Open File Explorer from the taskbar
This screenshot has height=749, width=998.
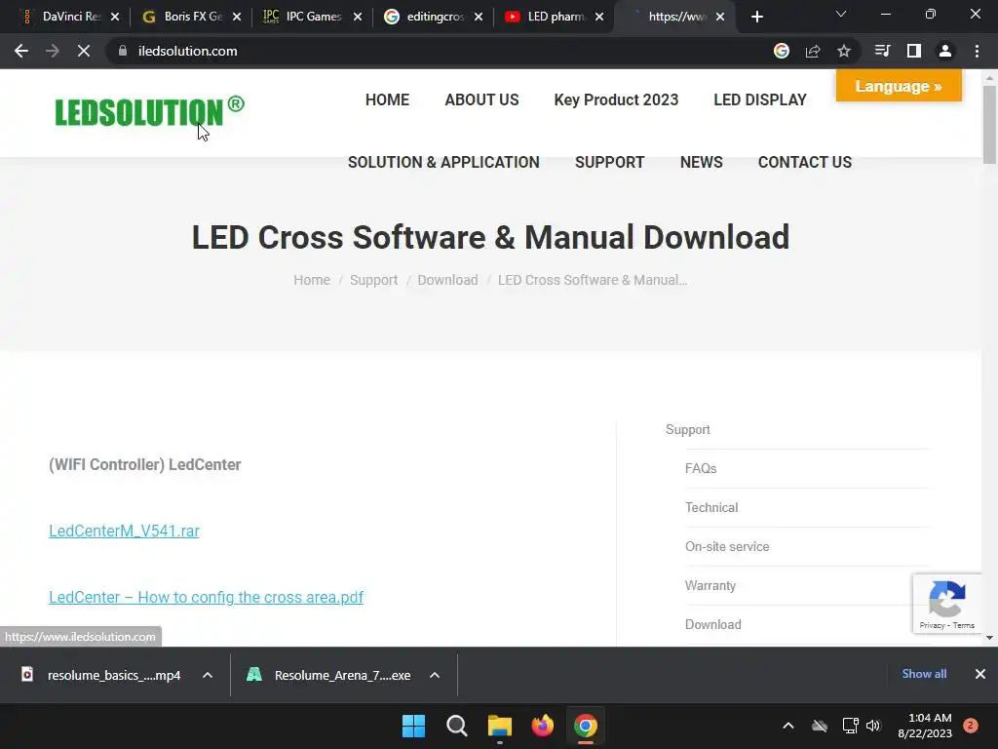coord(500,726)
